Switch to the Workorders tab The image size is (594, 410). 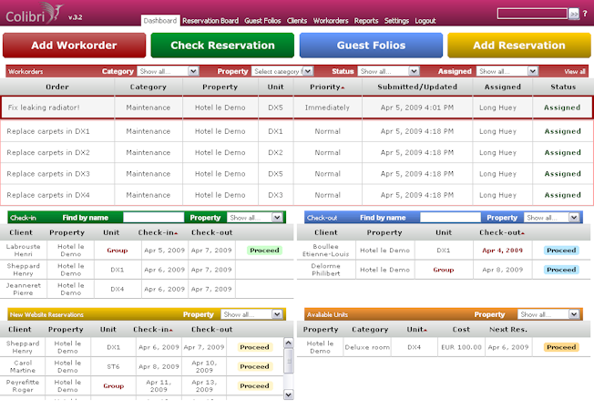click(331, 20)
